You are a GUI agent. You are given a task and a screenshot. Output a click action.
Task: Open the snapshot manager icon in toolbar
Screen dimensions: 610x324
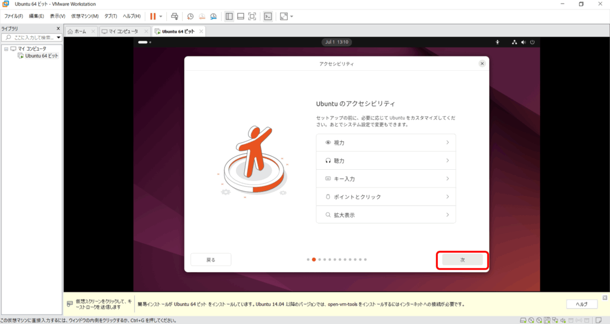[213, 16]
